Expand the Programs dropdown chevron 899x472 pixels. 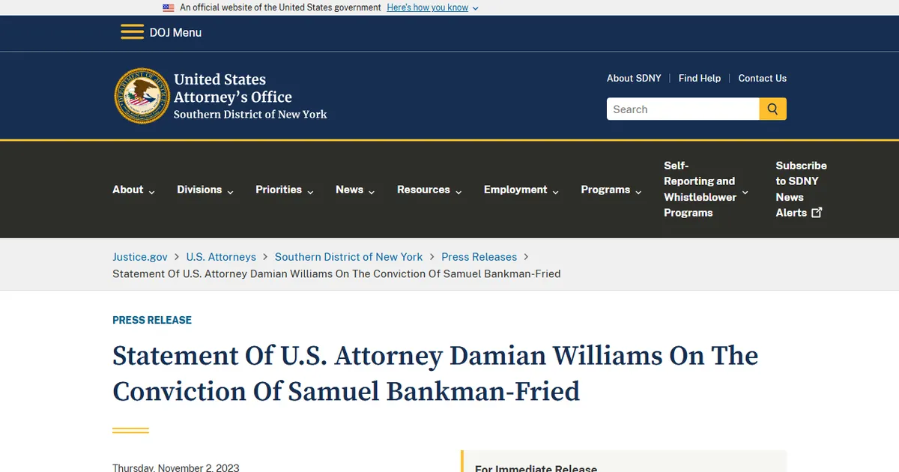(x=638, y=192)
